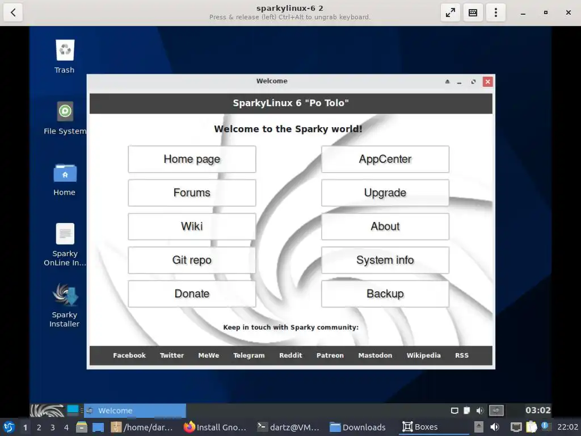Open the Sparky start menu in guest panel
581x436 pixels.
tap(48, 410)
